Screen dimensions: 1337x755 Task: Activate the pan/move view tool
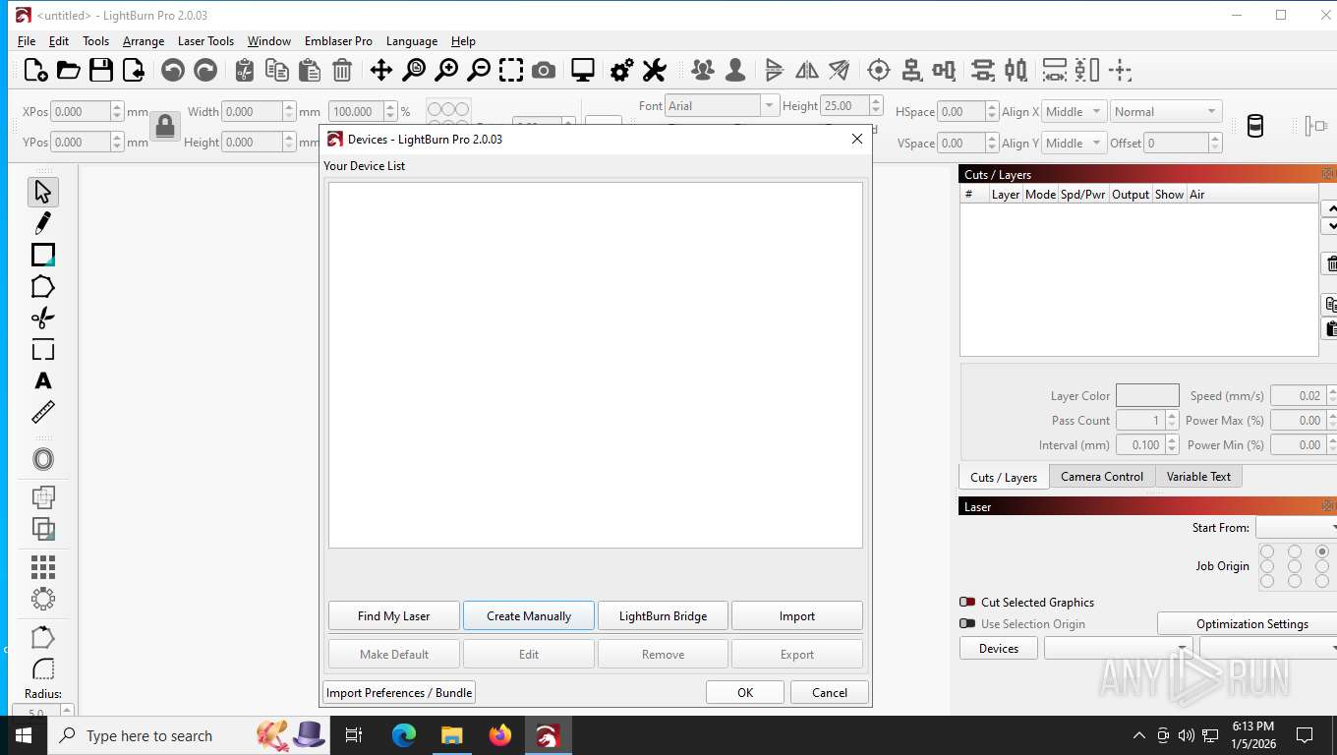(x=380, y=70)
